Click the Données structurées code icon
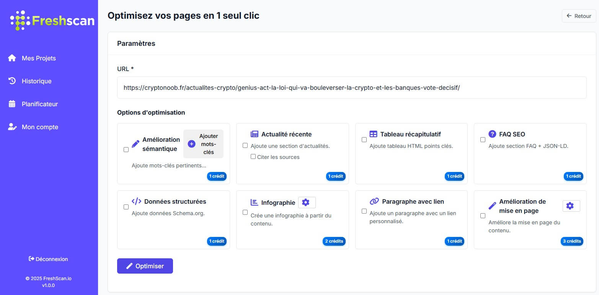 tap(136, 201)
